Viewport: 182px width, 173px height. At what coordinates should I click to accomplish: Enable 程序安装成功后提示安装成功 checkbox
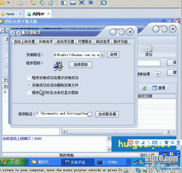click(29, 78)
